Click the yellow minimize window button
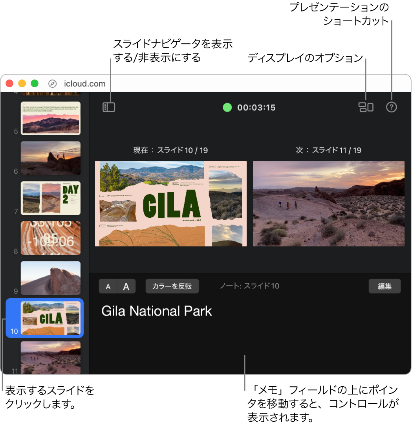 [x=22, y=83]
